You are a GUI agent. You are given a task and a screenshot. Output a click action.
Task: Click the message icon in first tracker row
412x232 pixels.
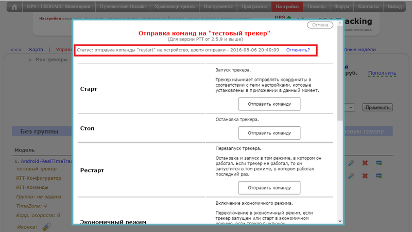pos(379,163)
